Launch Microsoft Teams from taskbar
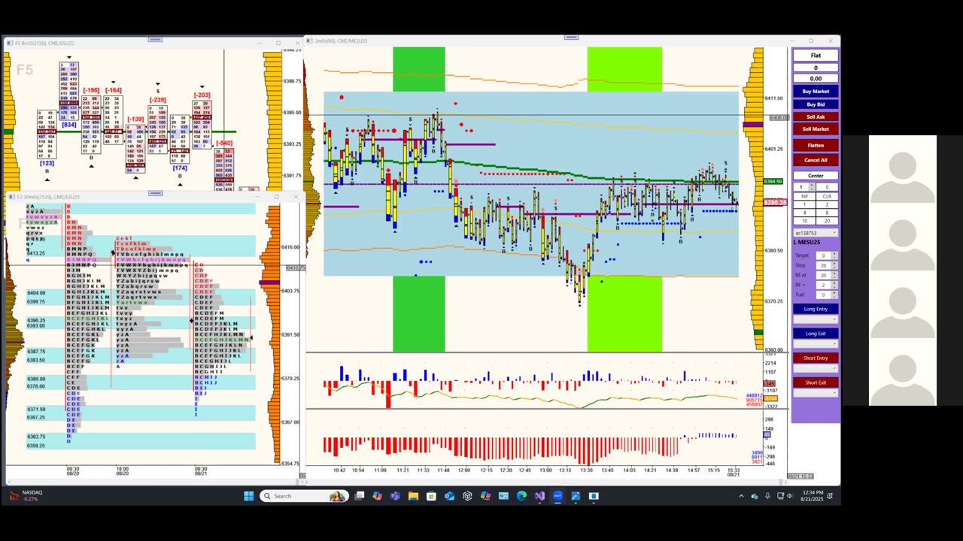963x541 pixels. tap(395, 496)
